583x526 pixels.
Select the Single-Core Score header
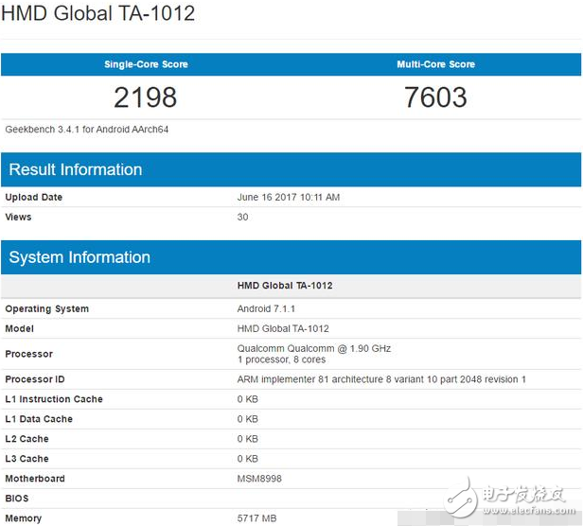[x=146, y=64]
